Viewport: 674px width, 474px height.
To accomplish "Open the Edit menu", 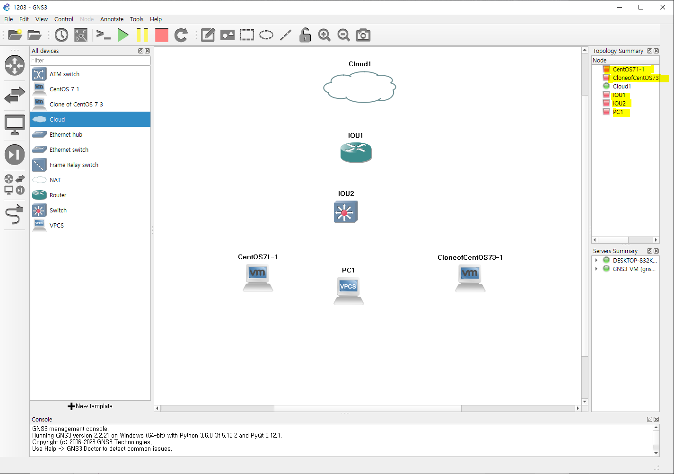I will (24, 19).
